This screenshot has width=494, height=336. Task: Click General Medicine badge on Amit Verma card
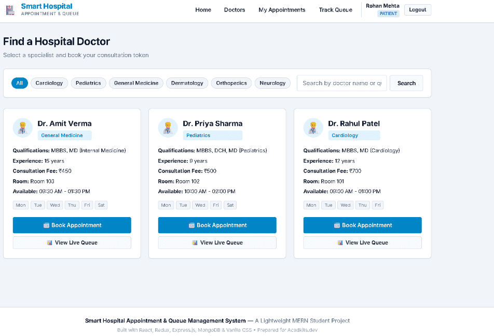[64, 135]
